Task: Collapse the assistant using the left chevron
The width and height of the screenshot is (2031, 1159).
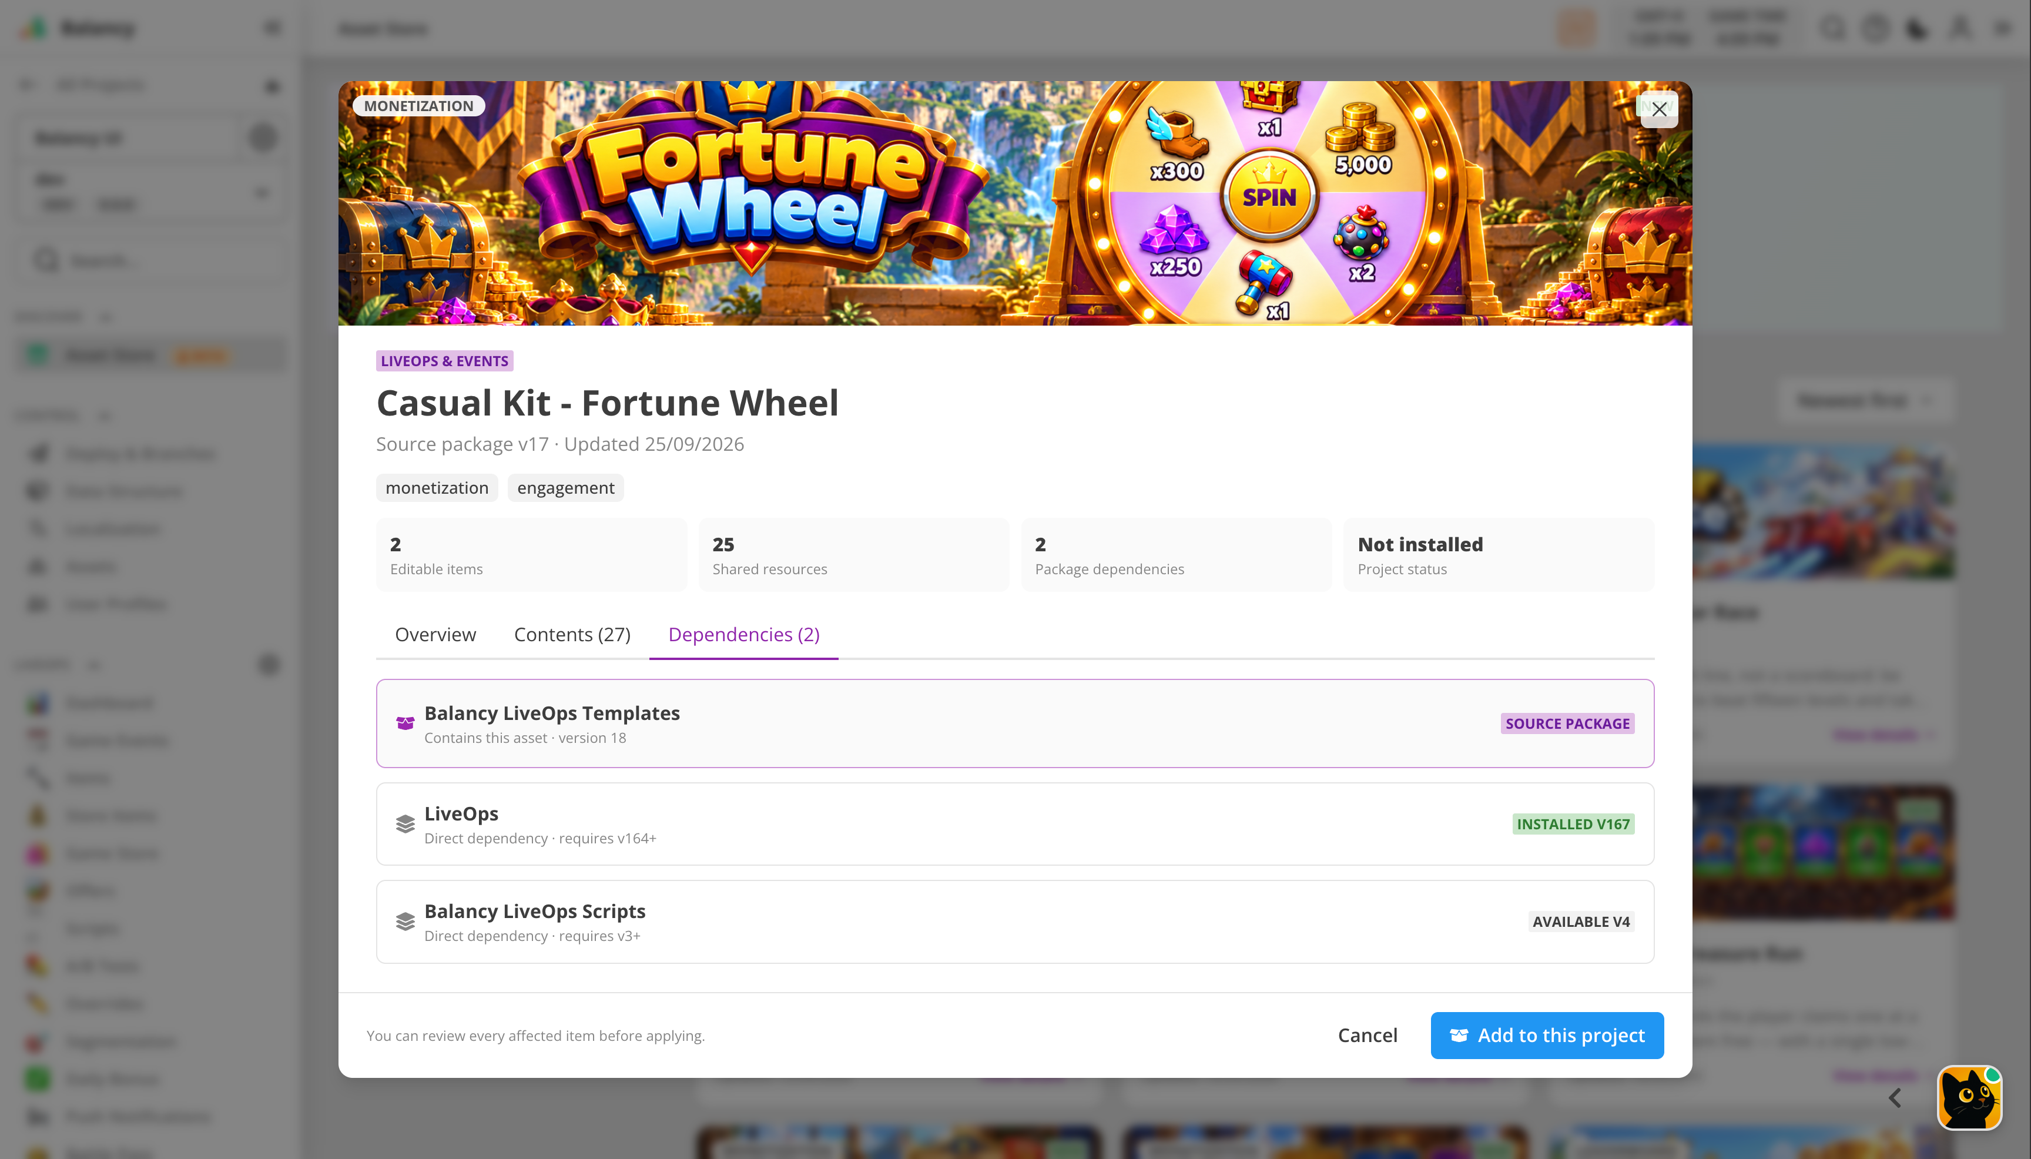Action: pos(1895,1098)
